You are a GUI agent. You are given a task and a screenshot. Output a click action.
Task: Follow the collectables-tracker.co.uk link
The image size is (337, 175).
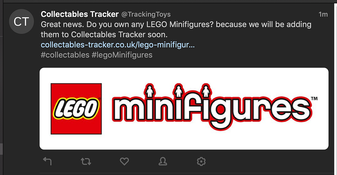click(x=117, y=45)
